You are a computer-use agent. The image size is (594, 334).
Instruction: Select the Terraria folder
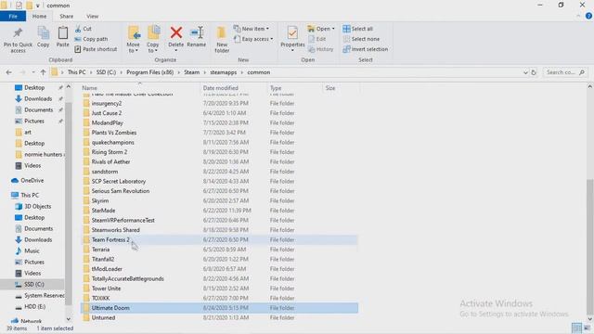click(x=219, y=250)
